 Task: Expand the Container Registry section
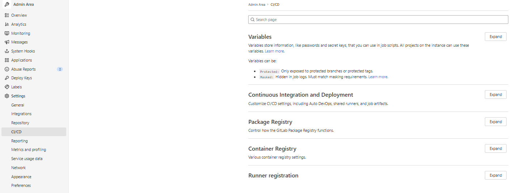(495, 148)
